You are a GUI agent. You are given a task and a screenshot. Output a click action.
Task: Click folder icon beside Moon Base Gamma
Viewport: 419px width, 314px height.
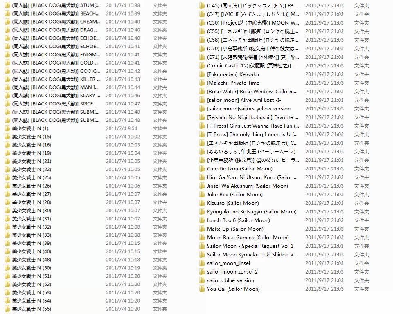[202, 238]
